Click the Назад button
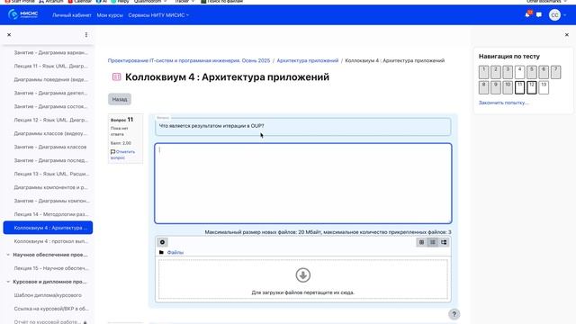The image size is (576, 324). [120, 99]
